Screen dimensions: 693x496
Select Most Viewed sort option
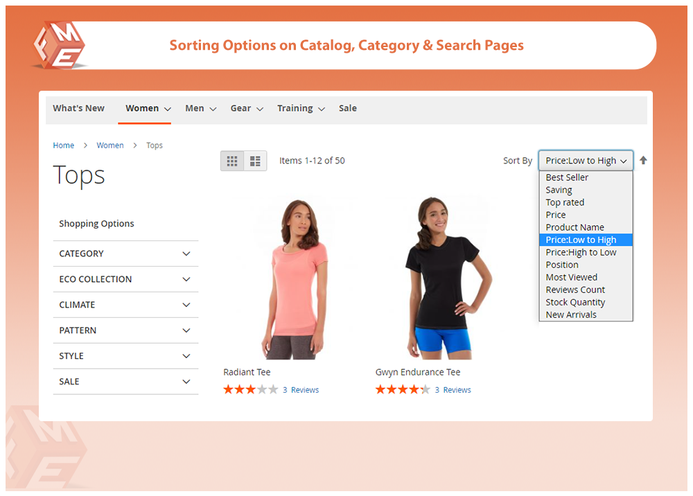pyautogui.click(x=586, y=277)
